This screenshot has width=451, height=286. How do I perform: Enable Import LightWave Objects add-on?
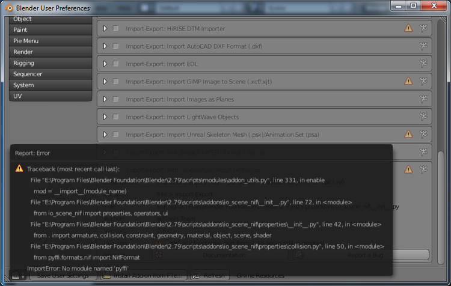115,117
